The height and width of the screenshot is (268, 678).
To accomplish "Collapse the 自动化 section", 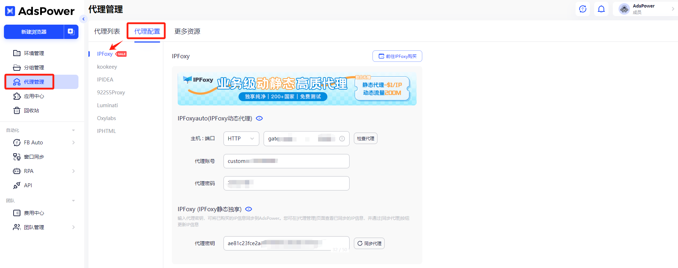I will (73, 130).
